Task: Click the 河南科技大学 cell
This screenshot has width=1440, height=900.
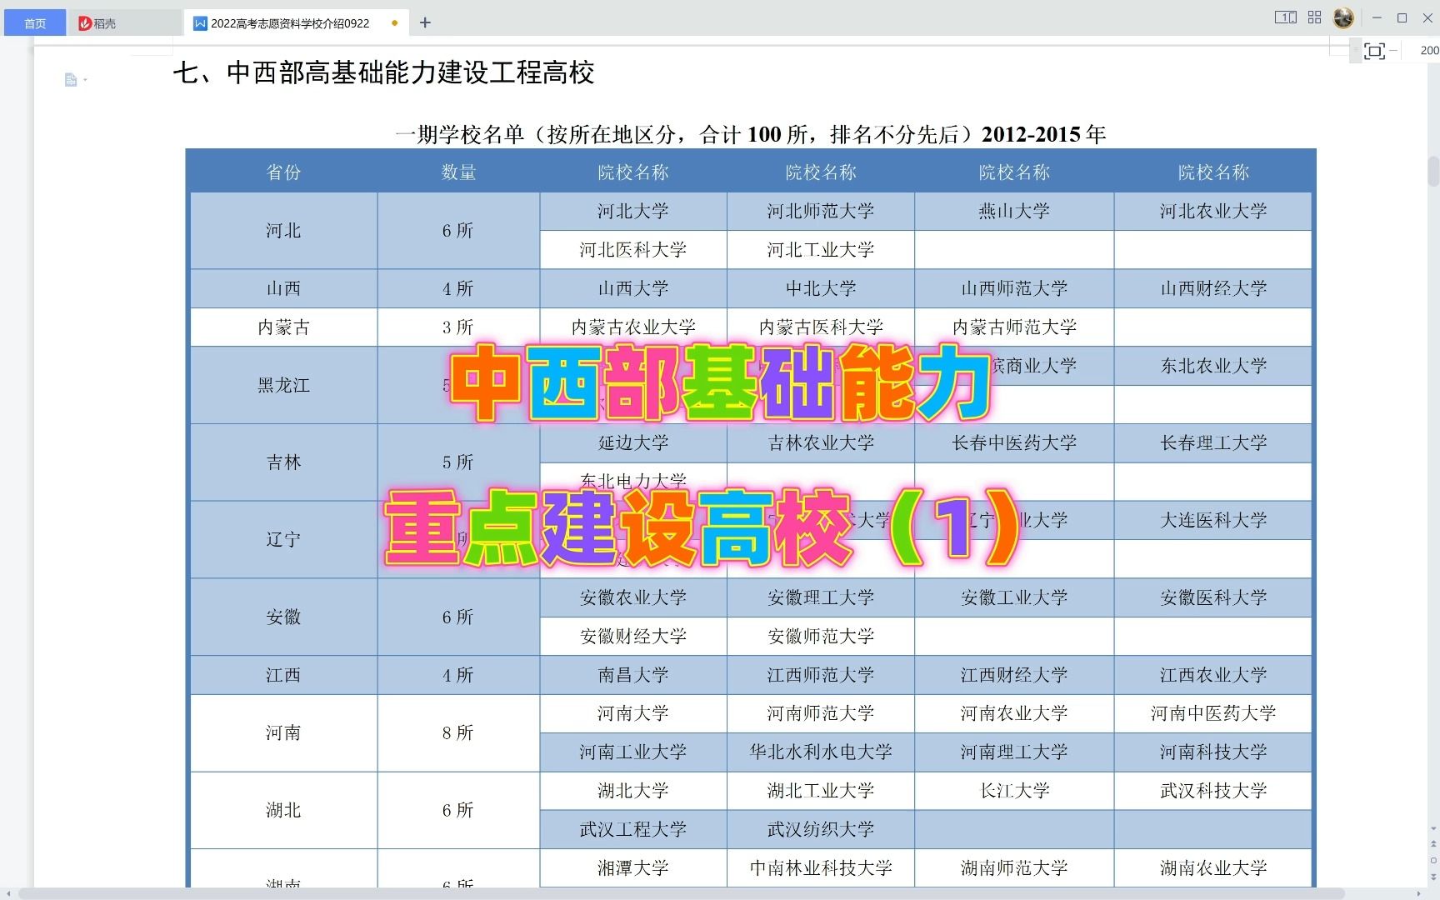Action: pyautogui.click(x=1213, y=752)
